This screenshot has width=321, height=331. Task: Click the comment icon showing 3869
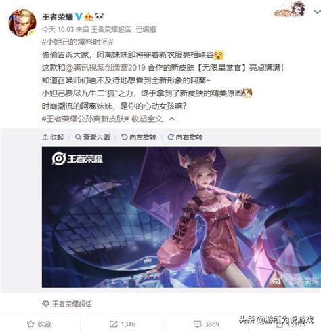click(207, 324)
